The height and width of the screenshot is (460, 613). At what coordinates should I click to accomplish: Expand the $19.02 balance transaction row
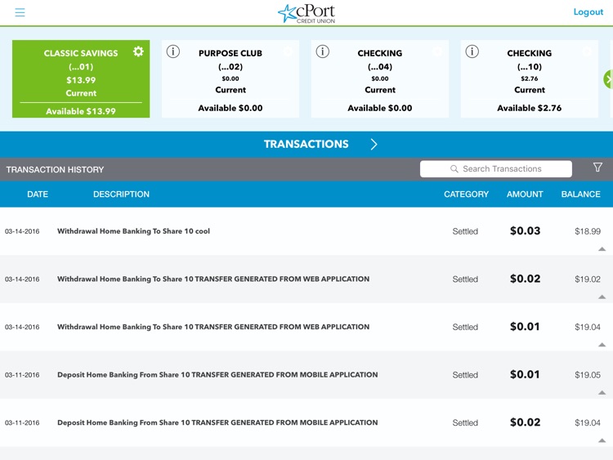point(602,297)
